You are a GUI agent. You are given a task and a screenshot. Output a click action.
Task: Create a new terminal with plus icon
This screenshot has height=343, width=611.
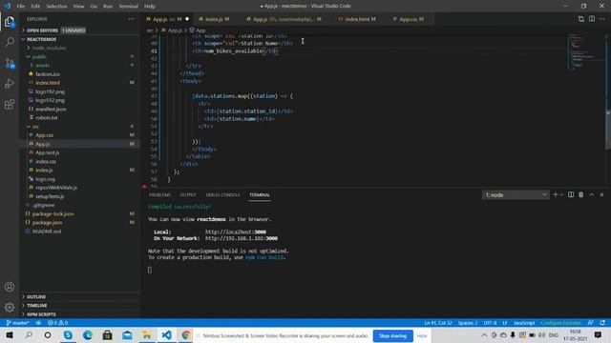pos(556,194)
